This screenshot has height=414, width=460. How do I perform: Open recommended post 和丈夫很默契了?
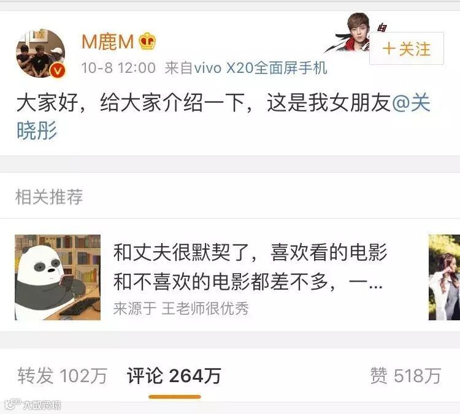250,266
